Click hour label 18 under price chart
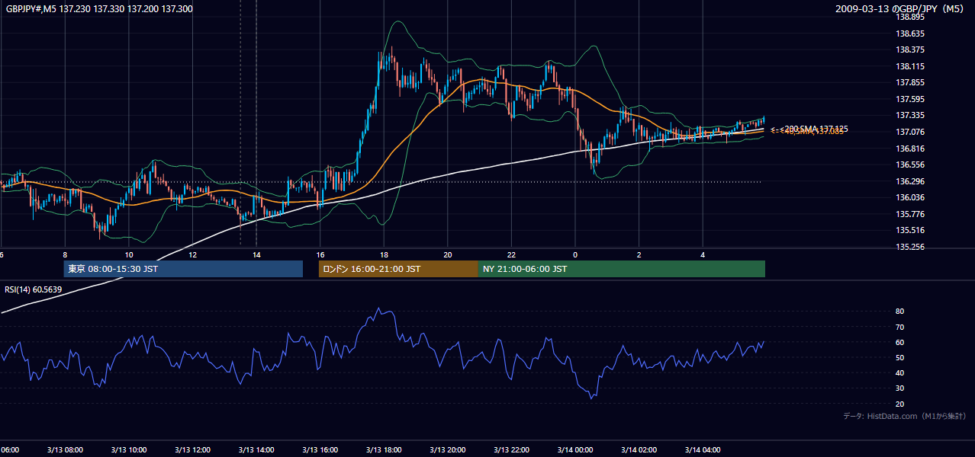The width and height of the screenshot is (975, 457). pos(384,254)
